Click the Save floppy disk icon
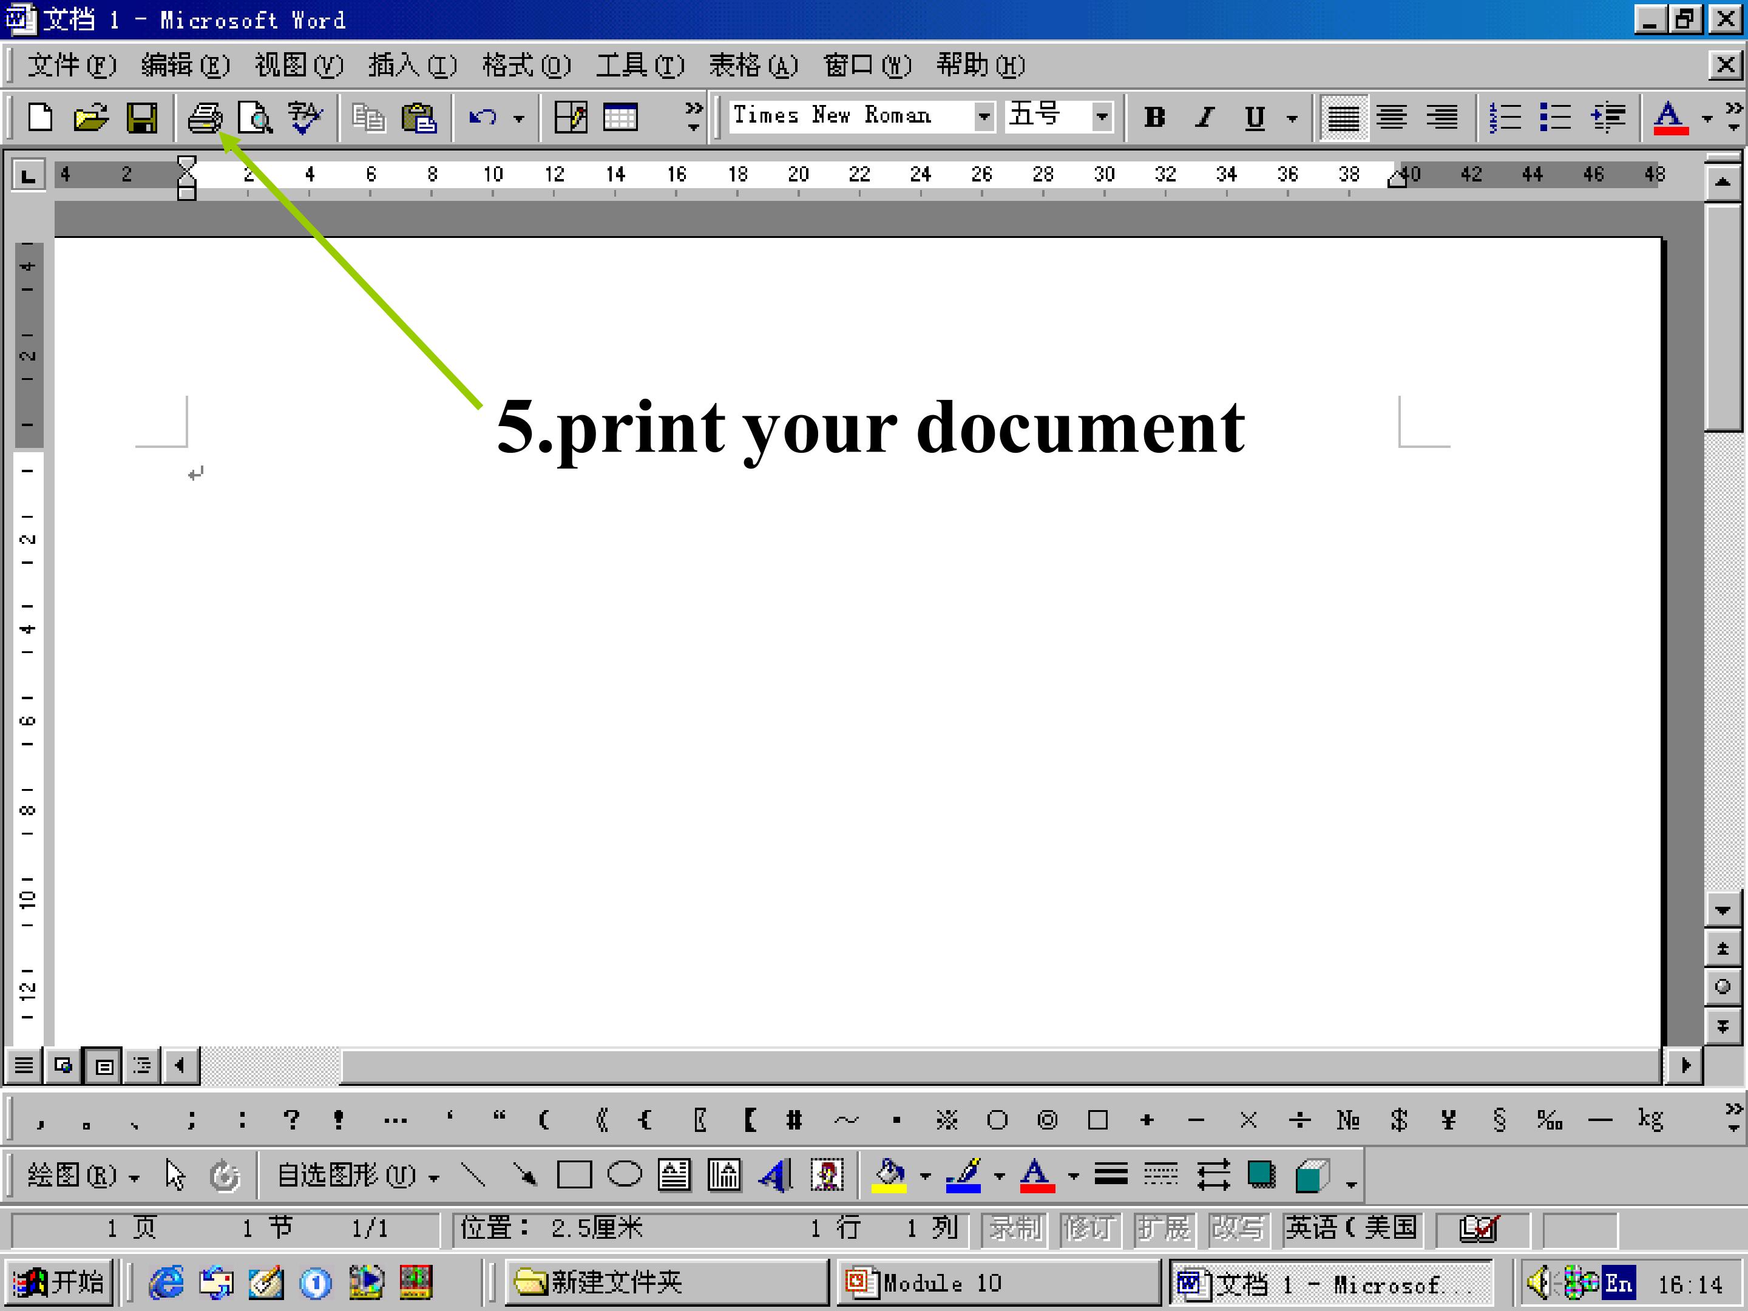 (x=142, y=118)
